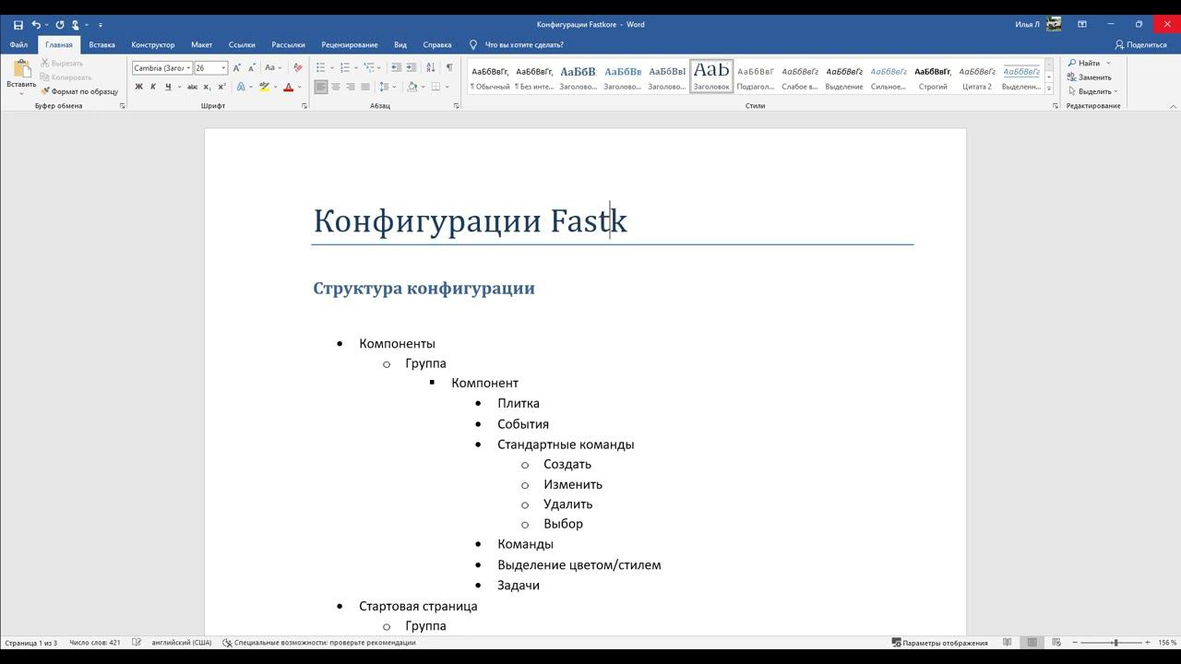The image size is (1181, 664).
Task: Click the strikethrough (abc) icon
Action: [x=192, y=87]
